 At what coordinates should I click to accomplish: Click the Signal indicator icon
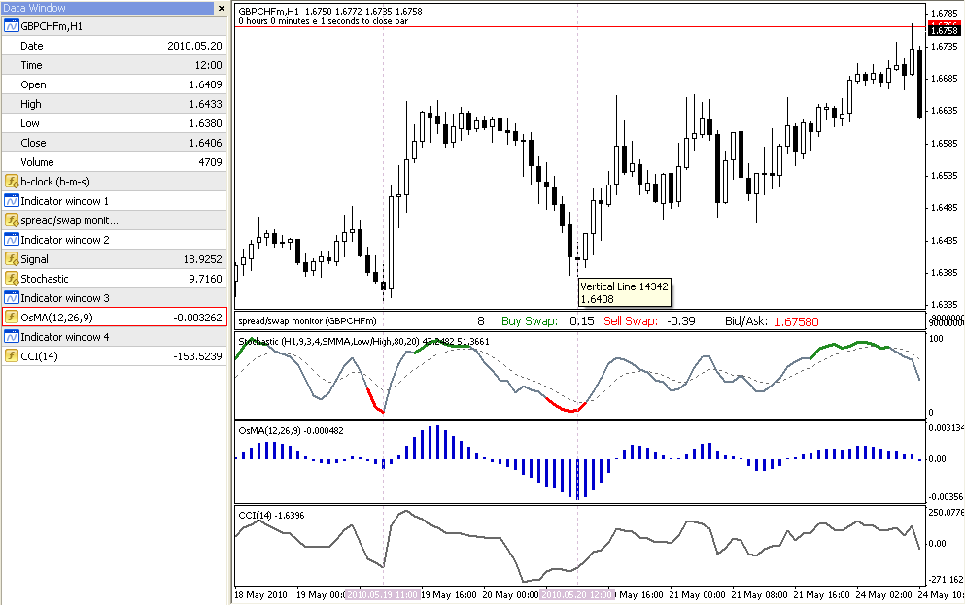point(11,259)
